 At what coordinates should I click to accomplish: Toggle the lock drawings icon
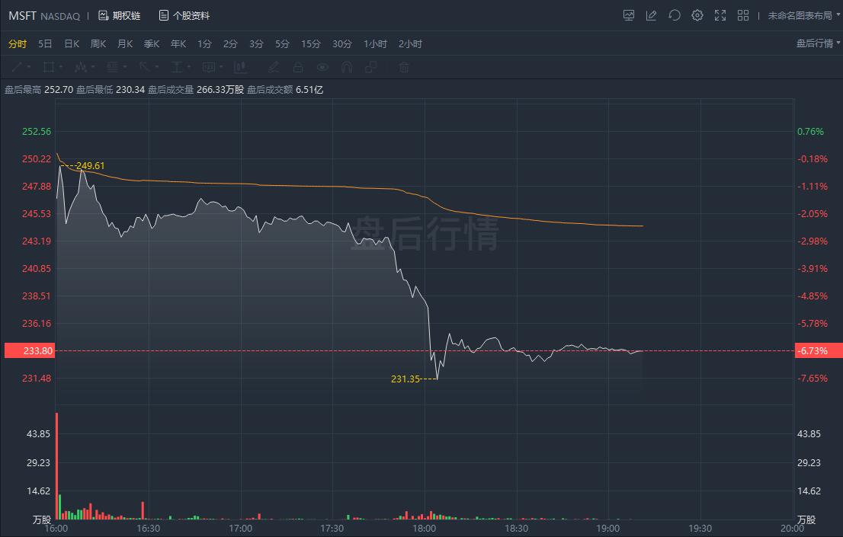tap(298, 67)
